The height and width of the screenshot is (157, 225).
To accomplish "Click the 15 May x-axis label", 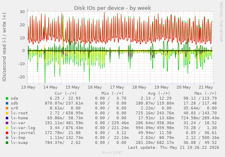I will pos(73,87).
